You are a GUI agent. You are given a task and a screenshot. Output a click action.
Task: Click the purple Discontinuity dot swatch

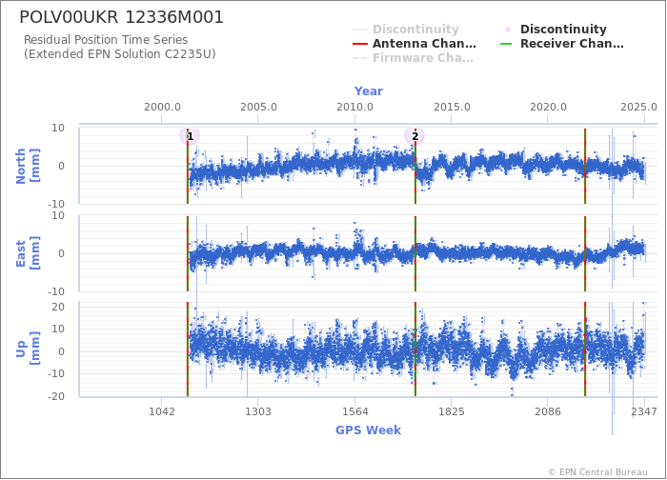pos(508,30)
